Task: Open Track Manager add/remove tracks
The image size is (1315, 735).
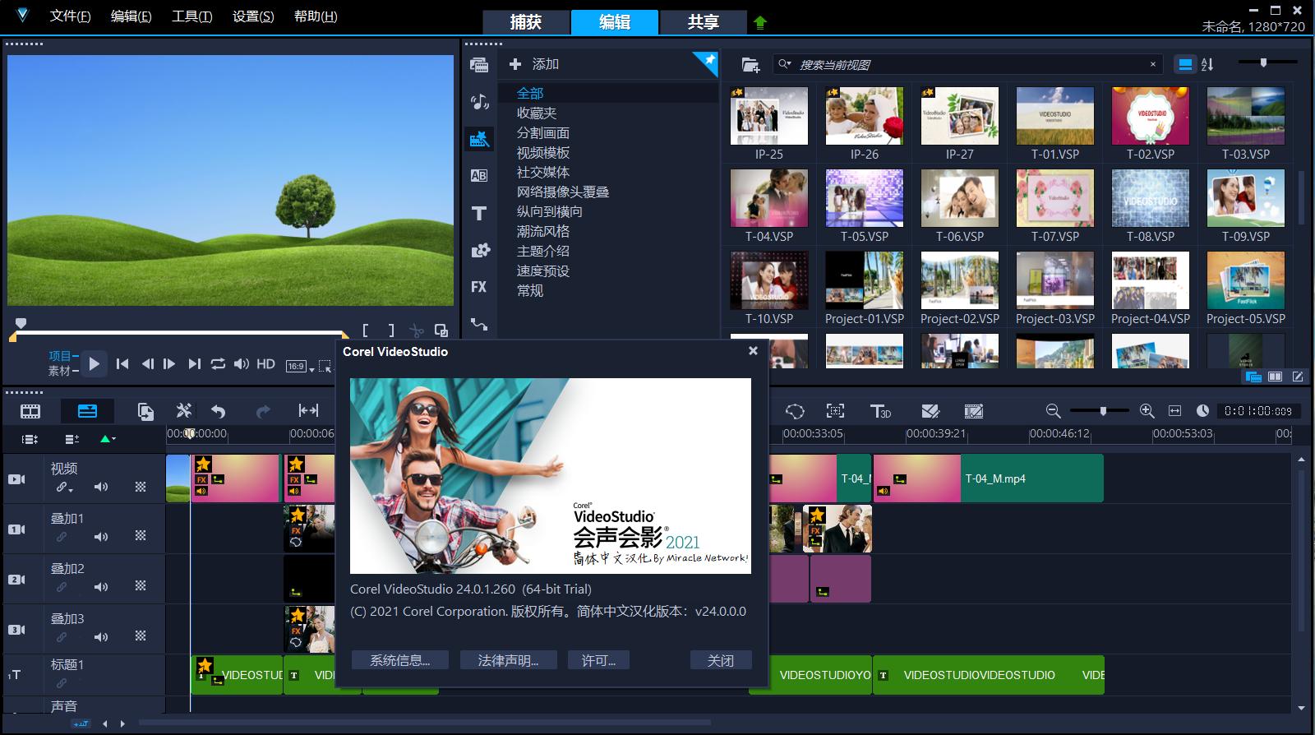Action: click(72, 439)
